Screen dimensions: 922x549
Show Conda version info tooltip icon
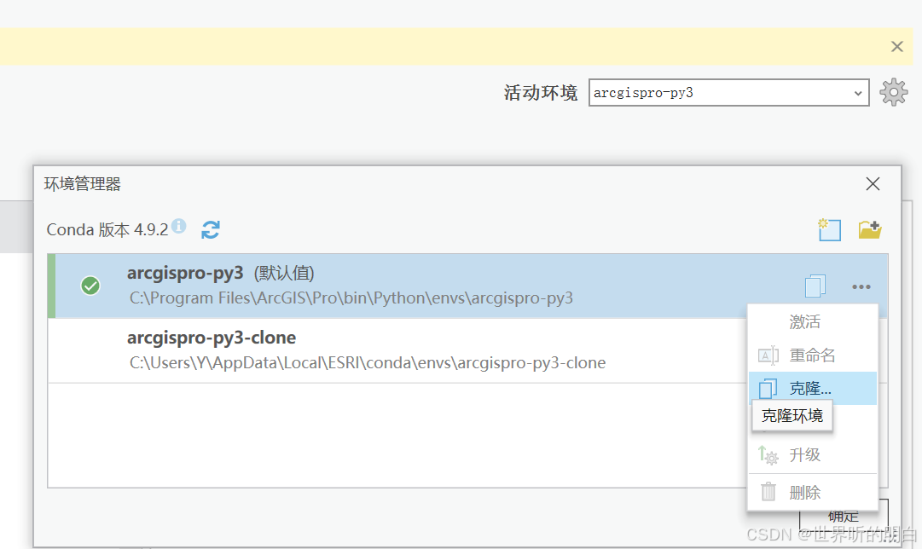pos(179,226)
